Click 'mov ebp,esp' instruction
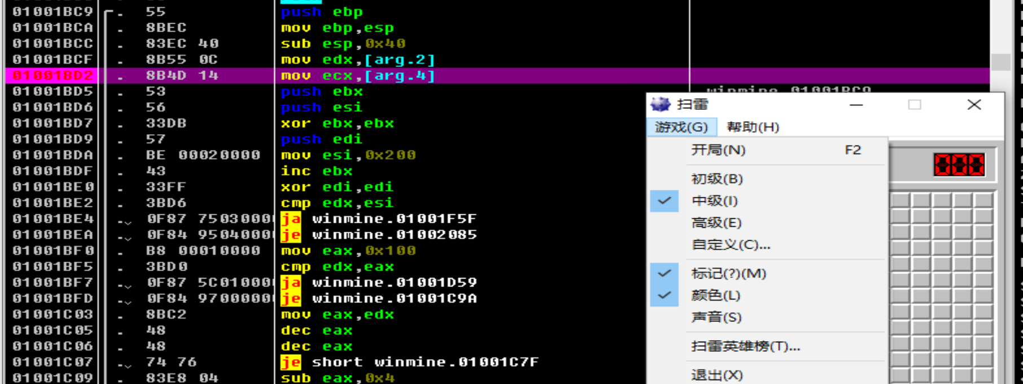Screen dimensions: 1023x384 coord(337,28)
